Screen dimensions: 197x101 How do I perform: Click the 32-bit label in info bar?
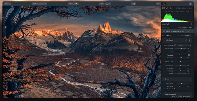click(x=191, y=8)
